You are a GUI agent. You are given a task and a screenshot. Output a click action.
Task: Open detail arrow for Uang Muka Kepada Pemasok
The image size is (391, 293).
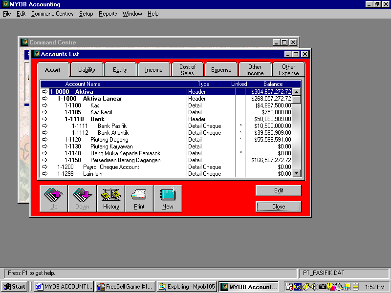[45, 153]
